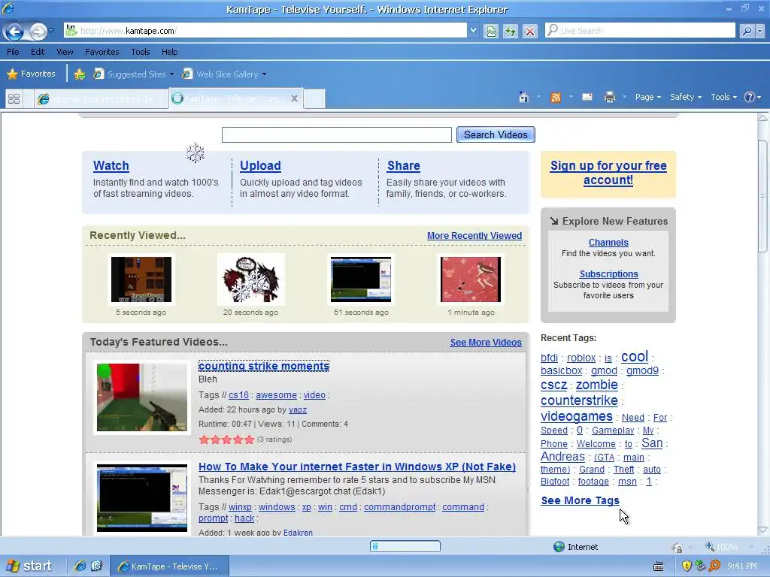Image resolution: width=770 pixels, height=577 pixels.
Task: Click the Refresh page icon
Action: 511,32
